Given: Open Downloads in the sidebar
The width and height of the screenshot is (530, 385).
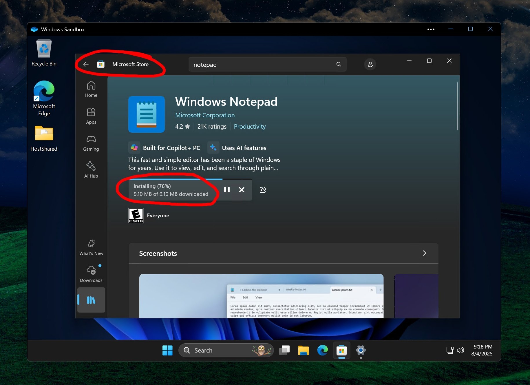Looking at the screenshot, I should point(91,274).
